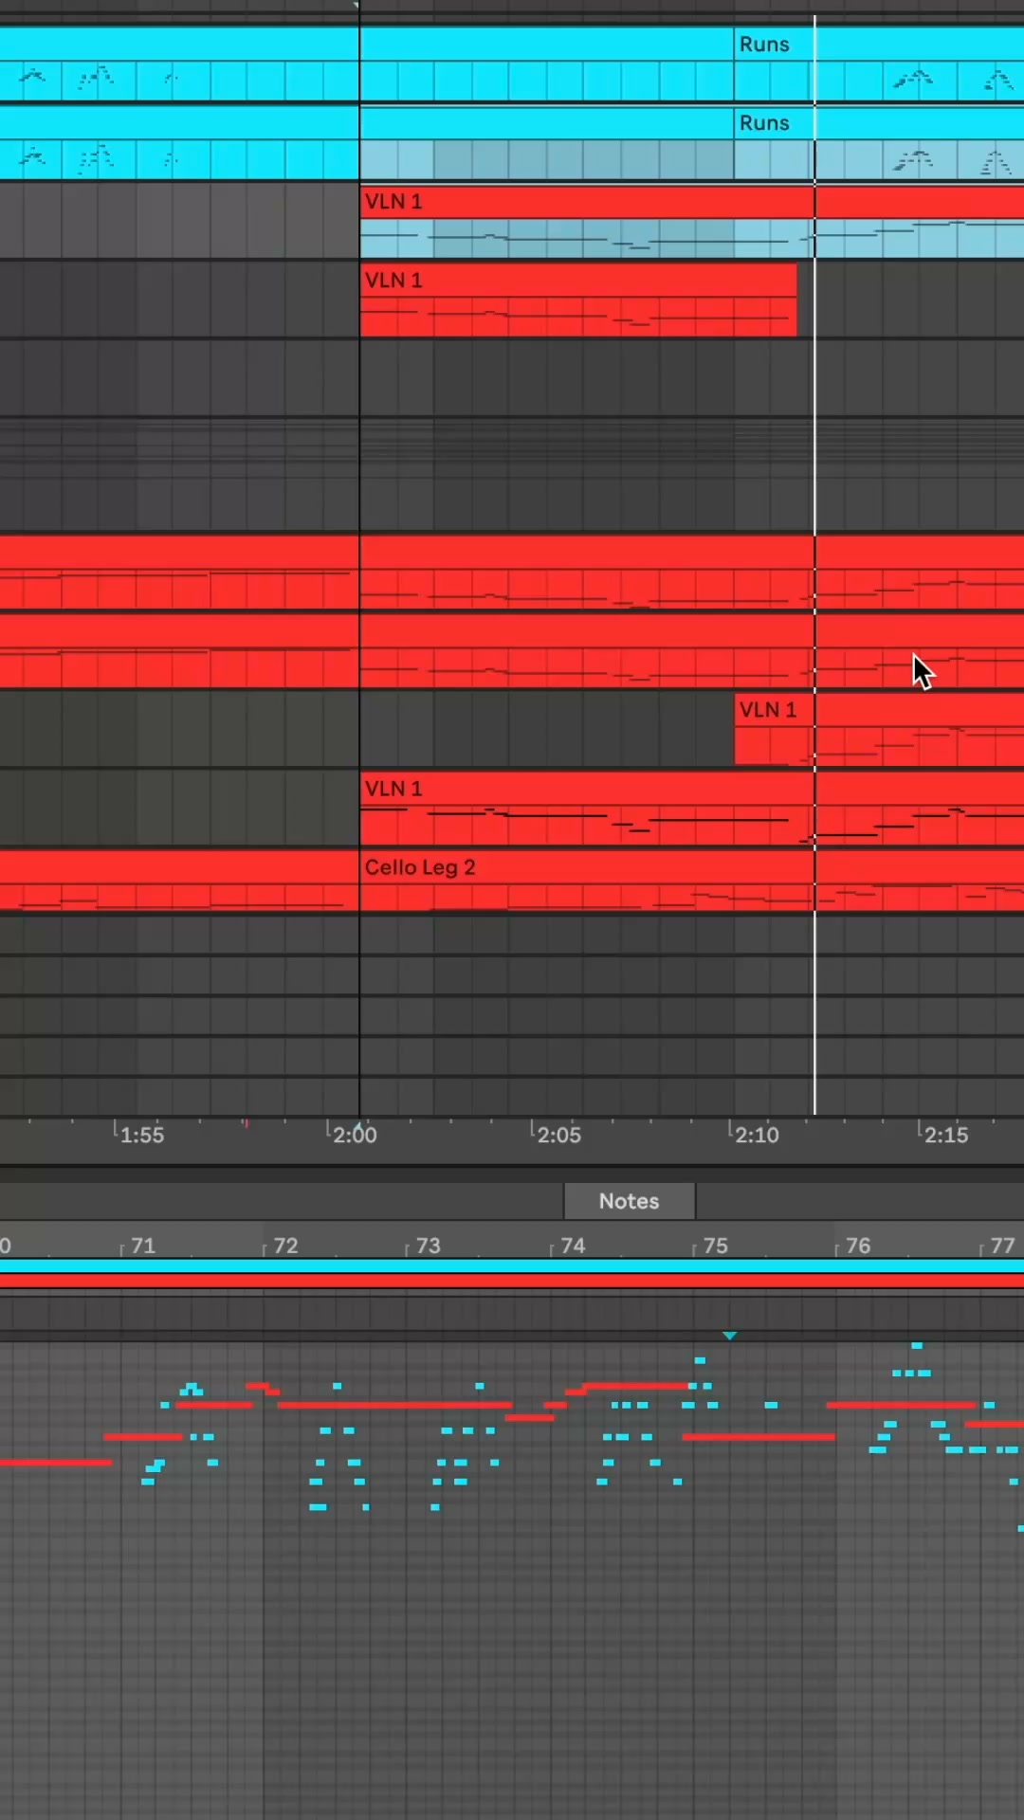
Task: Click bar 72 in the note editor ruler
Action: [284, 1246]
